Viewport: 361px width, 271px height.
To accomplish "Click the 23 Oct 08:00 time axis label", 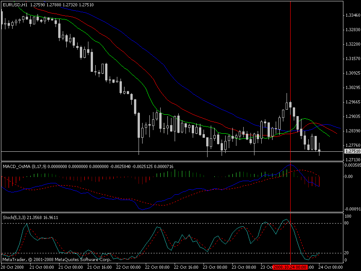I will (x=242, y=267).
